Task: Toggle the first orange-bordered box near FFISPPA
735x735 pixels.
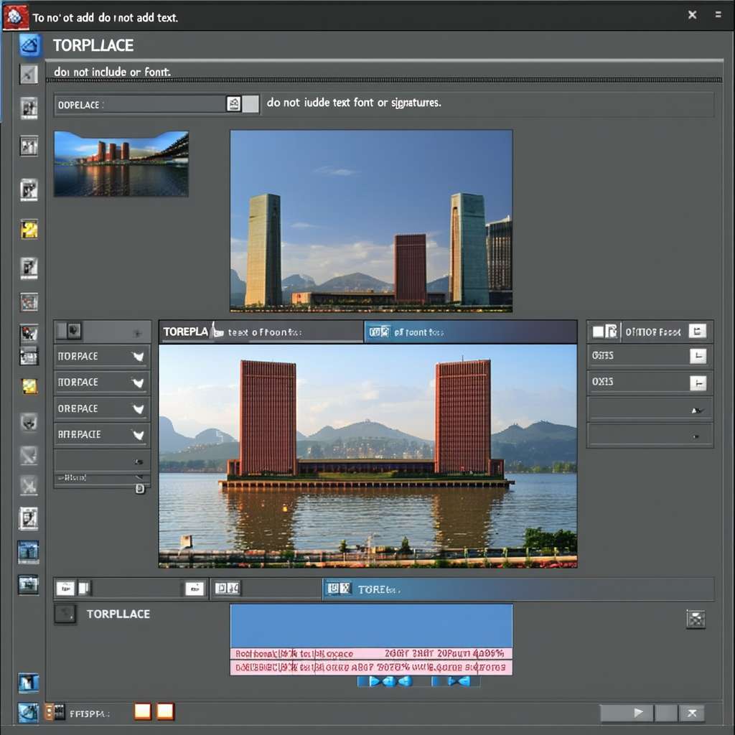Action: 143,711
